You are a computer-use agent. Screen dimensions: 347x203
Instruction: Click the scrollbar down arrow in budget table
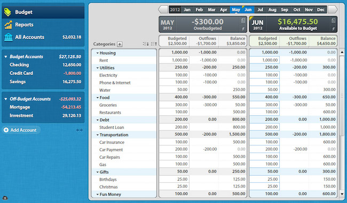click(x=342, y=194)
